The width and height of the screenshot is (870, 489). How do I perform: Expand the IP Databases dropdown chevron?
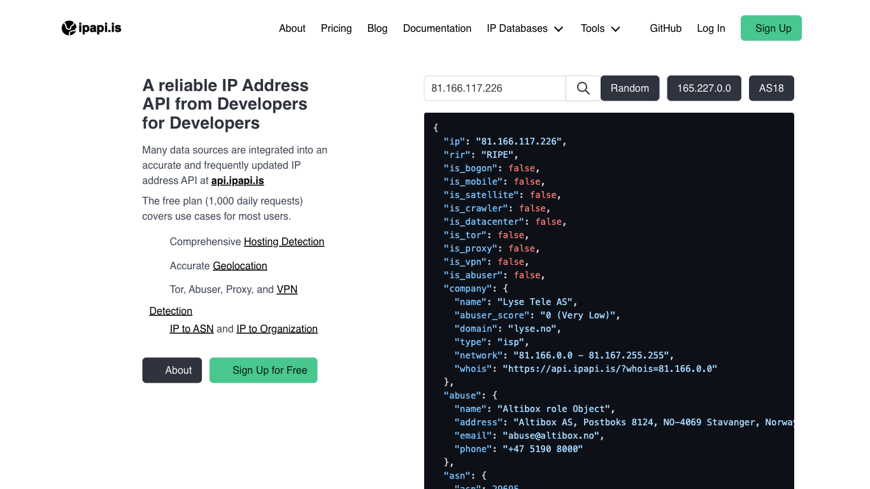559,29
